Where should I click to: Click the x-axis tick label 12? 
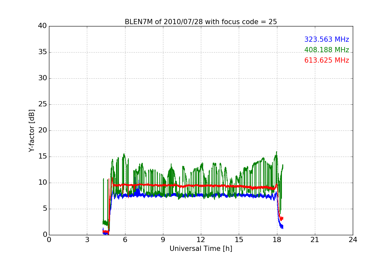tap(201, 239)
